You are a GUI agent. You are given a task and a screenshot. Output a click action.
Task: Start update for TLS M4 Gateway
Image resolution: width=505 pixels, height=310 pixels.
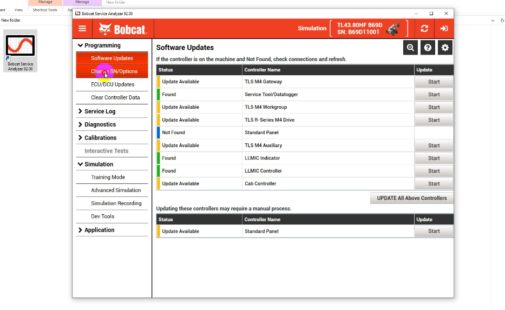click(x=434, y=82)
